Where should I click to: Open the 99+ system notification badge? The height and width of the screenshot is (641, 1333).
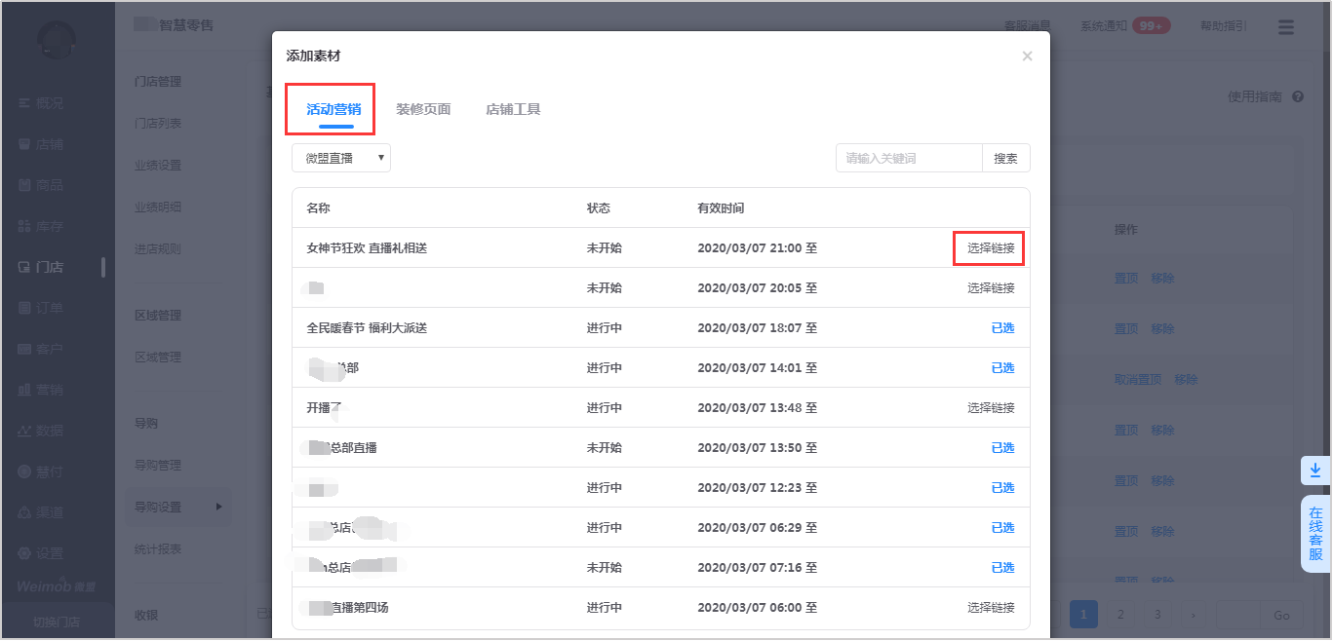click(1152, 26)
